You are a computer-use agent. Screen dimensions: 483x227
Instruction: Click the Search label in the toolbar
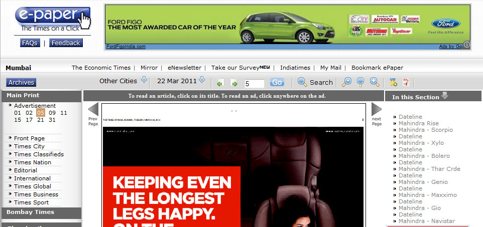[321, 83]
